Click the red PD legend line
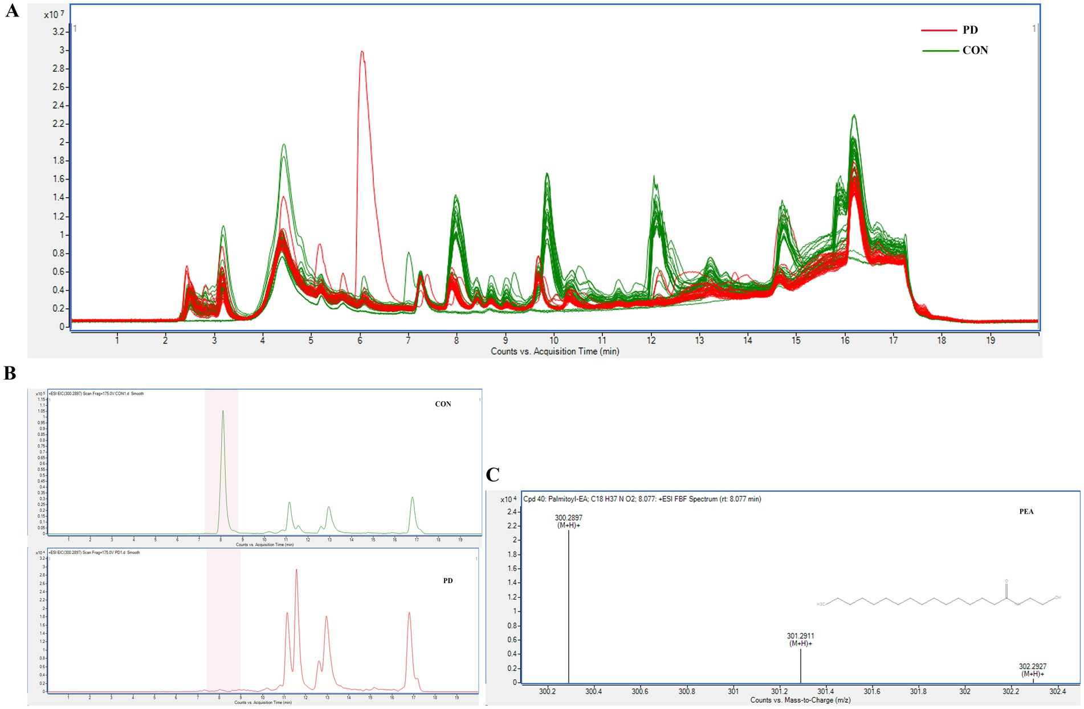This screenshot has width=1084, height=709. click(938, 30)
